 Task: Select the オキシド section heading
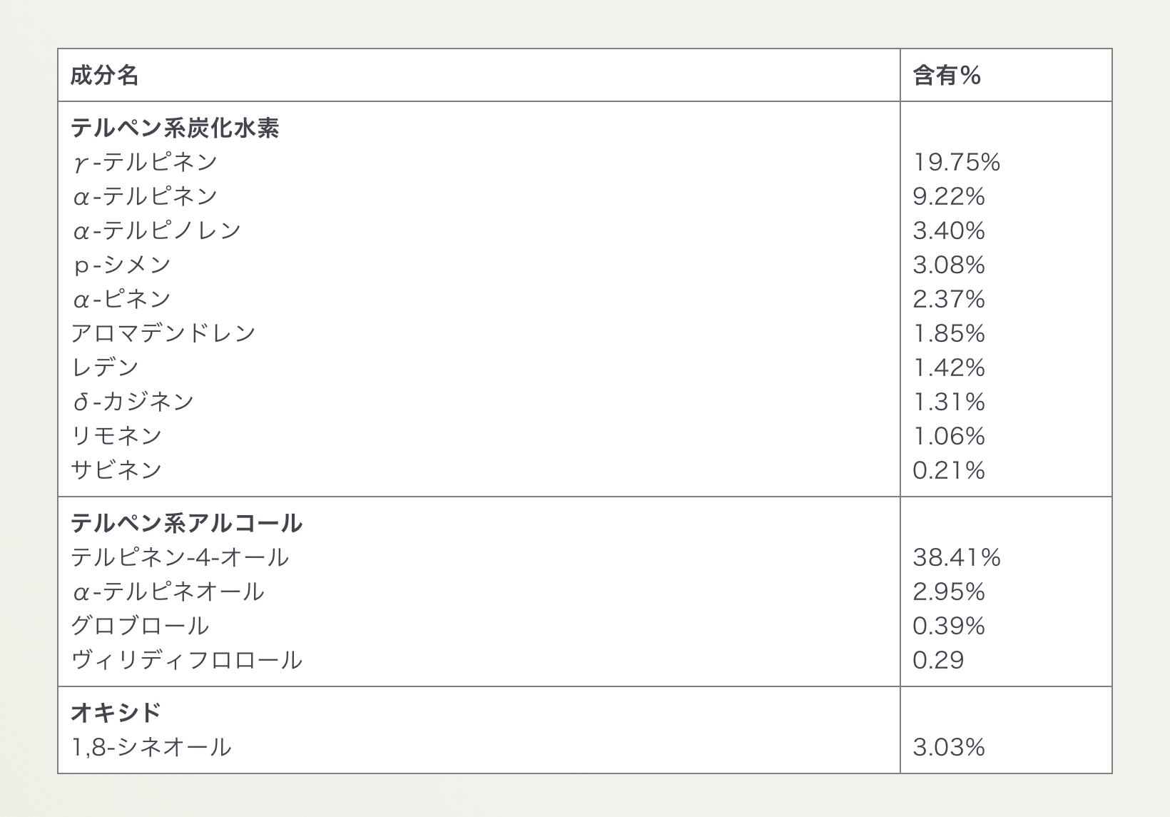point(116,712)
